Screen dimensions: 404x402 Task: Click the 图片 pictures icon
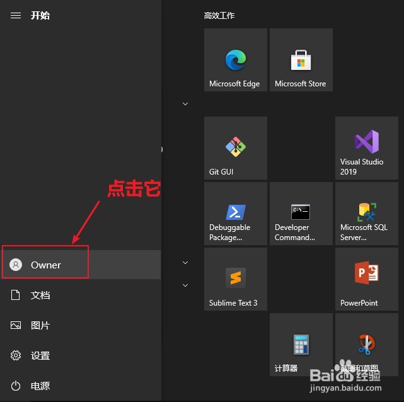pyautogui.click(x=16, y=325)
